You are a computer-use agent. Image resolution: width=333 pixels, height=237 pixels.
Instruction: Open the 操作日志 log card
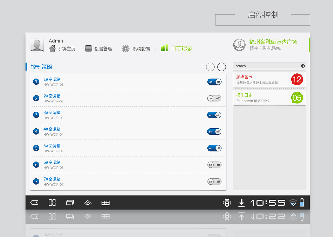(x=270, y=98)
